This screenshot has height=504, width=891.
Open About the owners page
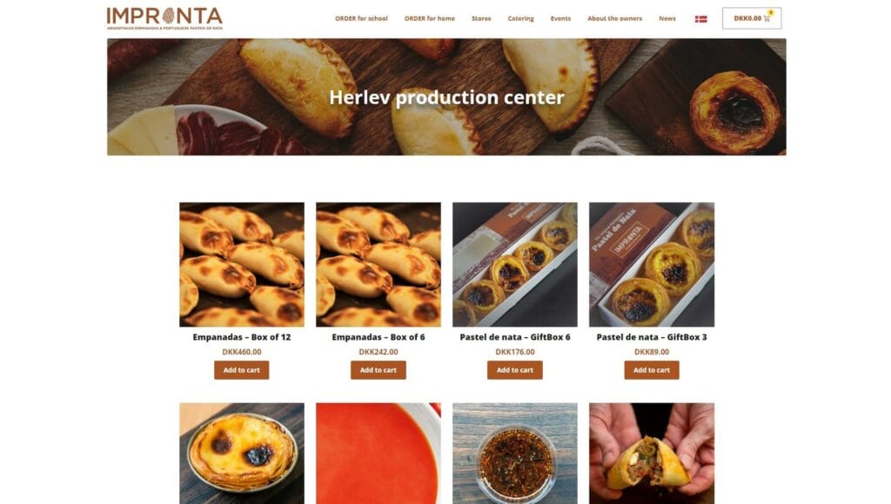tap(614, 19)
